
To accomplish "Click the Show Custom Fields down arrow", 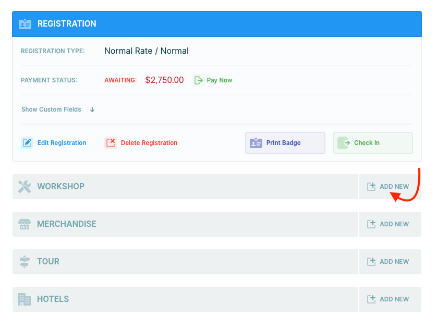I will (92, 110).
